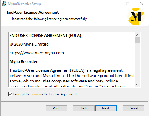Uncheck the accept license terms checkbox

pyautogui.click(x=10, y=94)
